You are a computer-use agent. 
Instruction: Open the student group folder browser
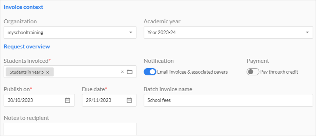pyautogui.click(x=130, y=72)
